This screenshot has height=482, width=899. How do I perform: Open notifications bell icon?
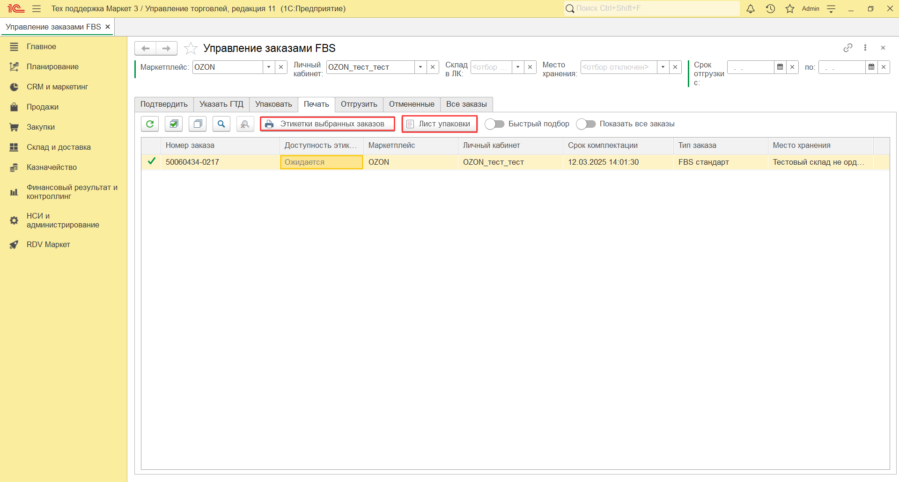[751, 9]
